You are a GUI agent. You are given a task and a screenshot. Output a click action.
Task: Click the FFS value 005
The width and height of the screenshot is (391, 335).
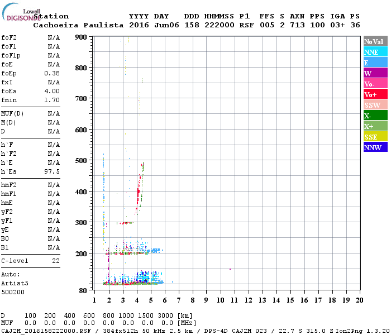coord(267,25)
